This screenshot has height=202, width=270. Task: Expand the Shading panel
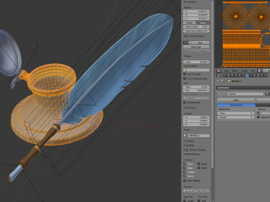coord(184,145)
